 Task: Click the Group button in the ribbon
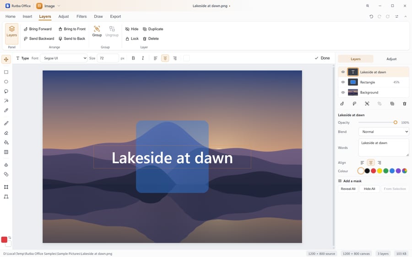(97, 31)
